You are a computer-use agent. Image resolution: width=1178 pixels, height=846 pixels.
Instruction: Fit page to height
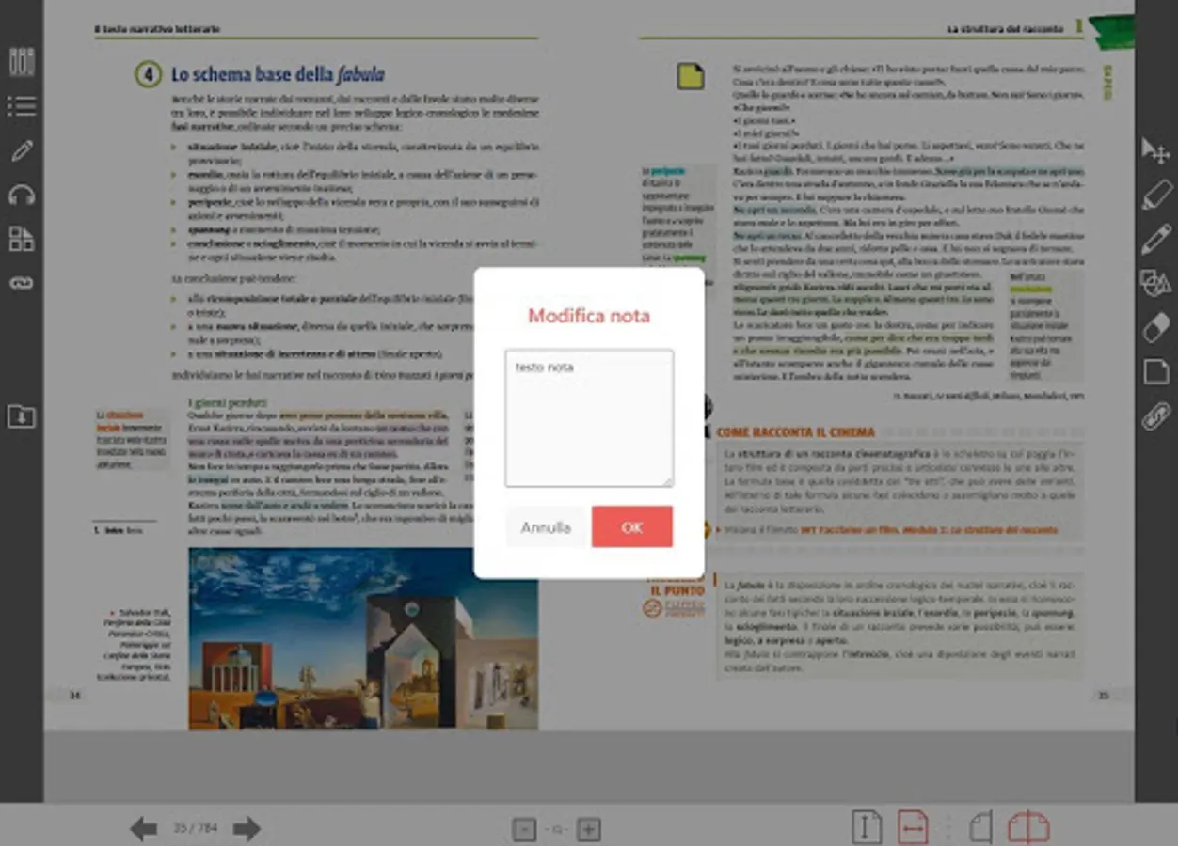click(x=867, y=827)
